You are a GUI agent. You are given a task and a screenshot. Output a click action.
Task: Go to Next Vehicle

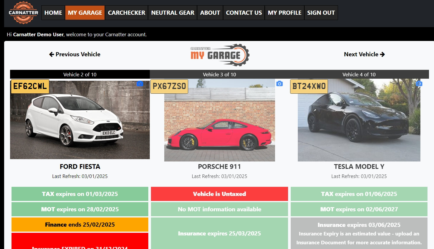click(x=364, y=54)
